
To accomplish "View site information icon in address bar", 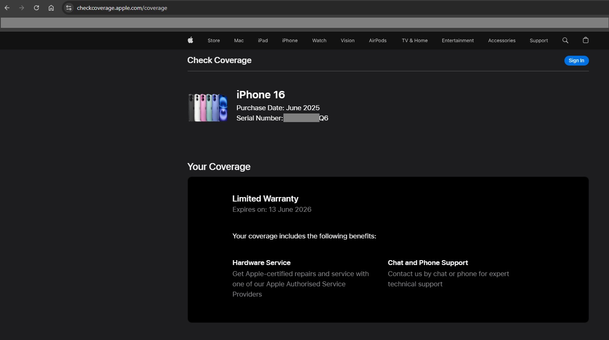I will click(69, 8).
